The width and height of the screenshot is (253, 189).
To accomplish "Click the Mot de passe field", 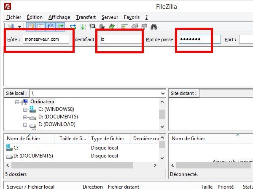I will pos(200,39).
